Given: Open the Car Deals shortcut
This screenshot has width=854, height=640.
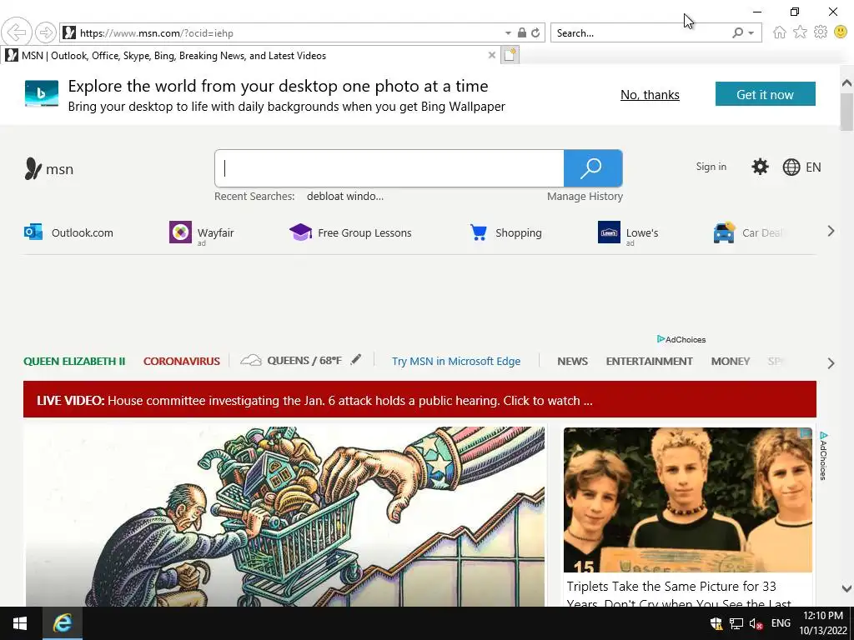Looking at the screenshot, I should pos(748,232).
